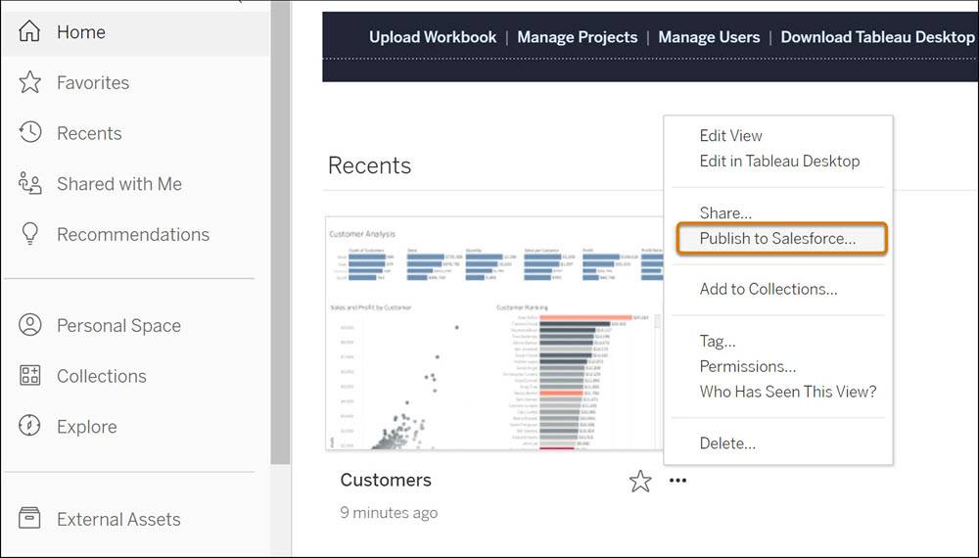Choose Edit in Tableau Desktop
Viewport: 979px width, 558px height.
click(779, 161)
